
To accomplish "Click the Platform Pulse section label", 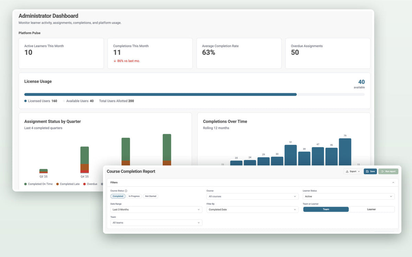I will [30, 33].
